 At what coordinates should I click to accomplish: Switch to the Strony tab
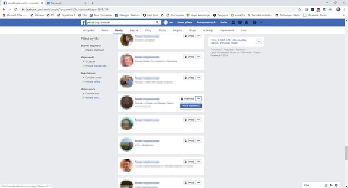162,30
